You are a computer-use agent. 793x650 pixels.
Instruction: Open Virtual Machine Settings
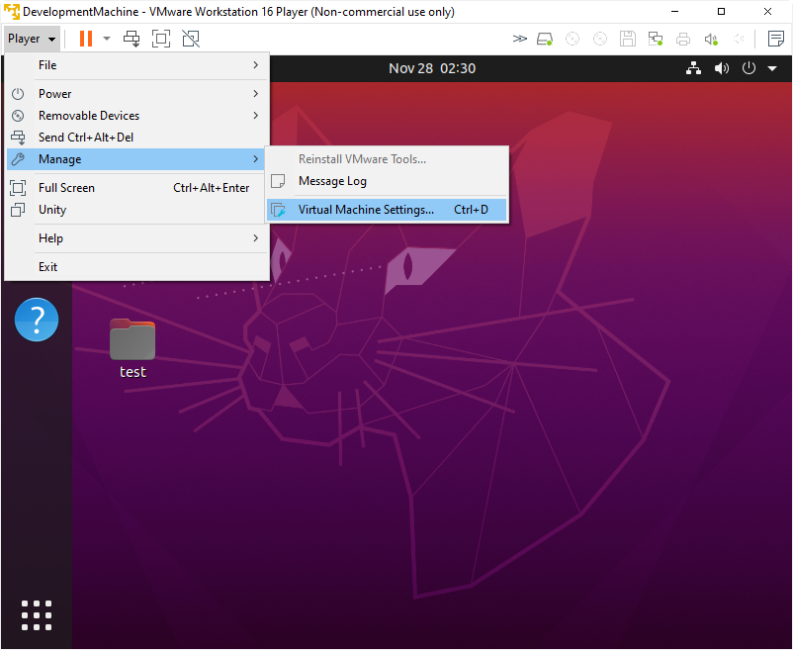click(x=387, y=210)
